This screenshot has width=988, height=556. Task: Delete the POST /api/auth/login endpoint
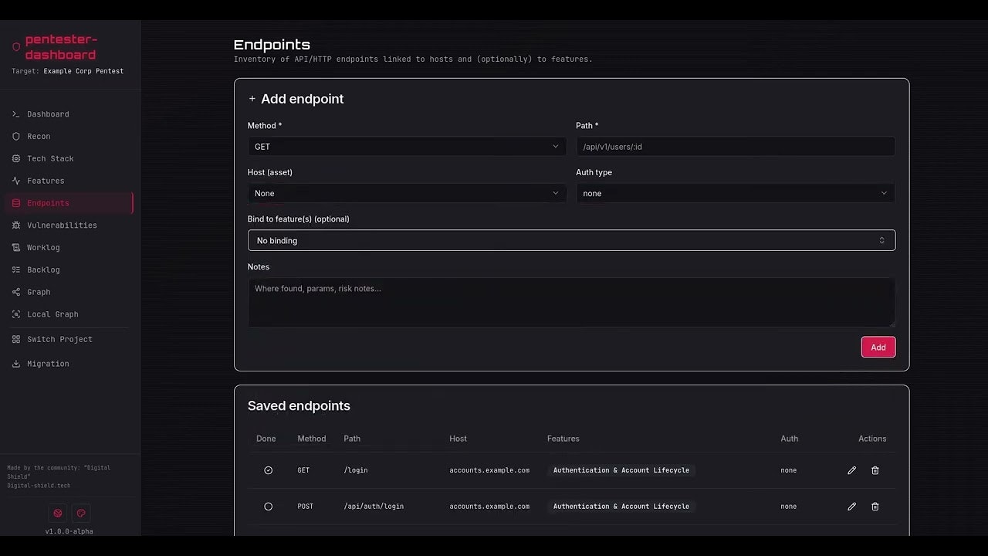(x=875, y=507)
